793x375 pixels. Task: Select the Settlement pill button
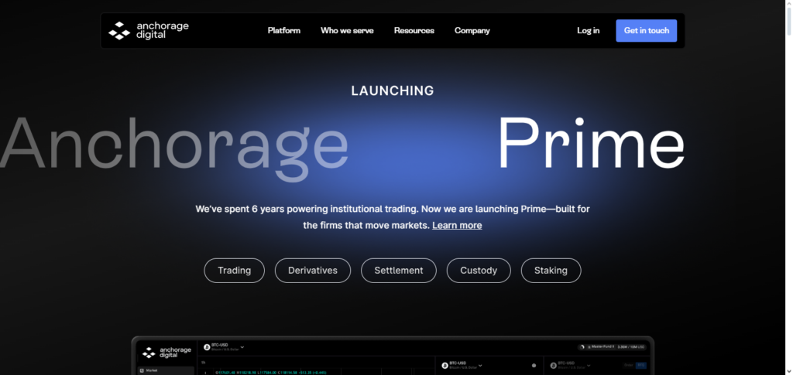[398, 271]
